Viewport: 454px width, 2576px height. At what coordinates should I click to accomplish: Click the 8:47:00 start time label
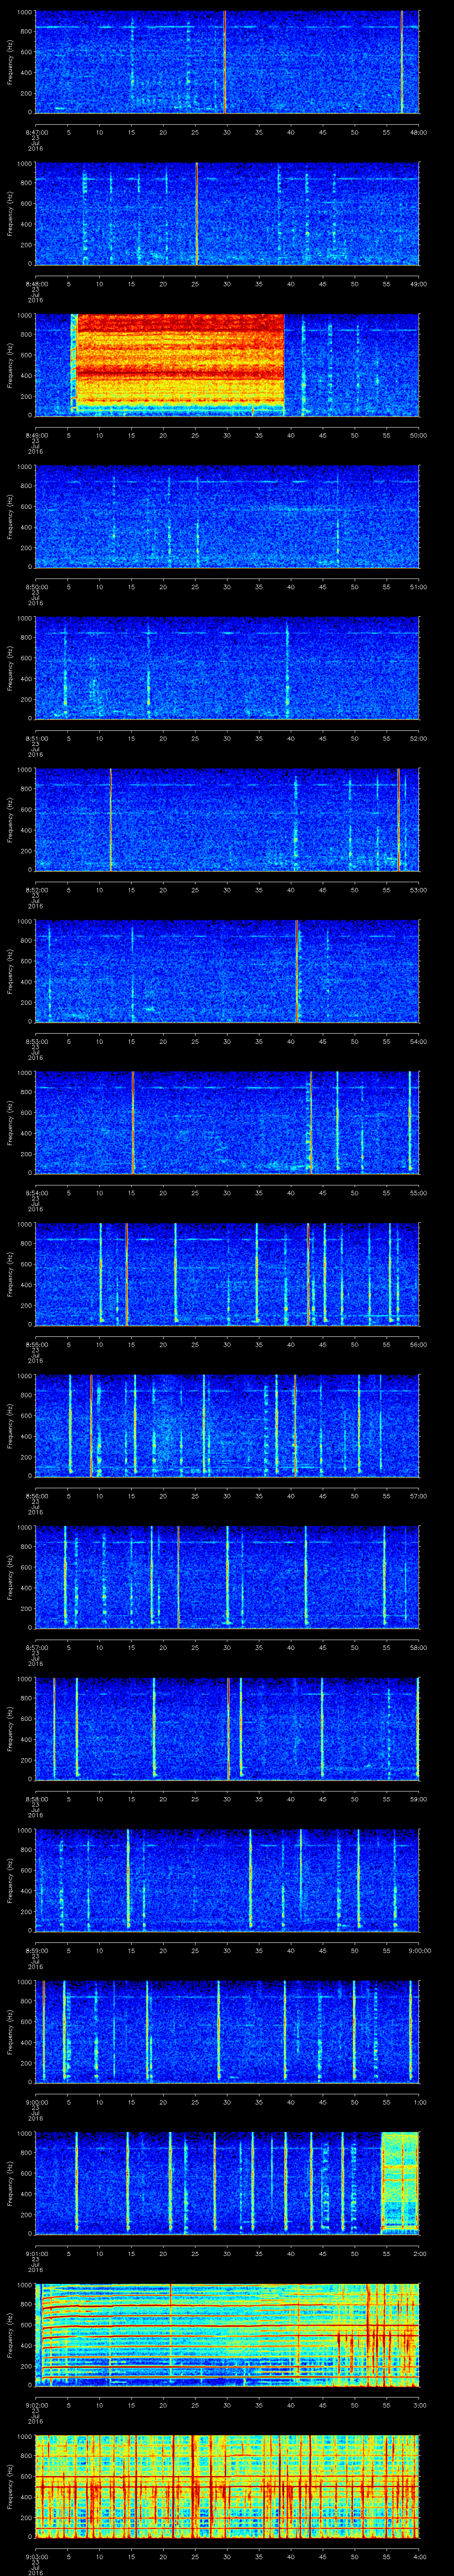[36, 132]
